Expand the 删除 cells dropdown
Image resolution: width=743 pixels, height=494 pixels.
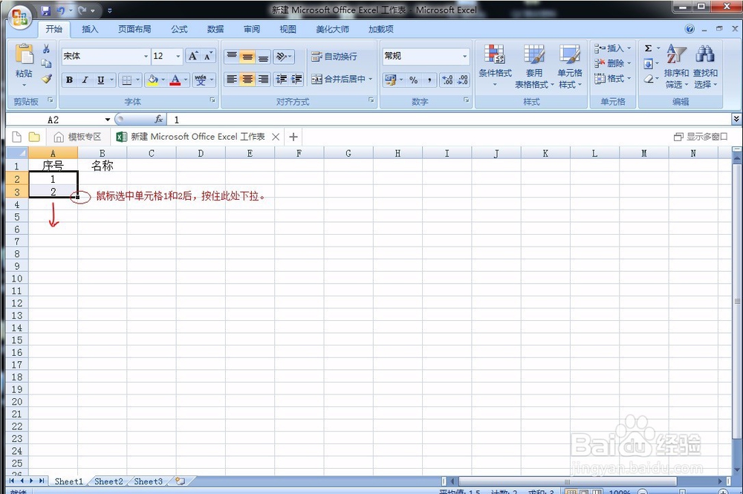629,63
